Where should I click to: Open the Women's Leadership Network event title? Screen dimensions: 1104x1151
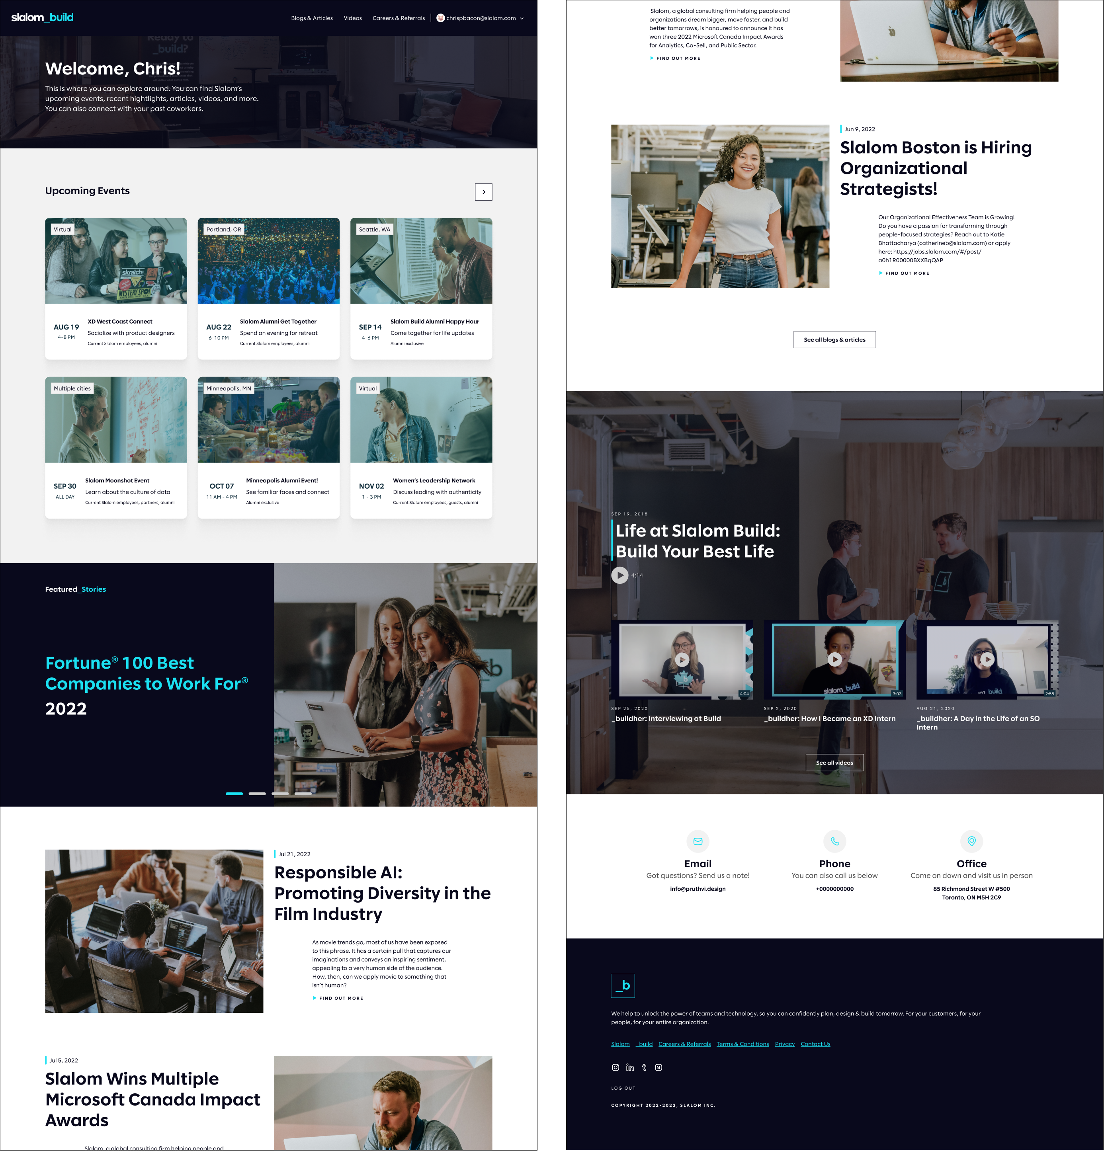(x=434, y=480)
